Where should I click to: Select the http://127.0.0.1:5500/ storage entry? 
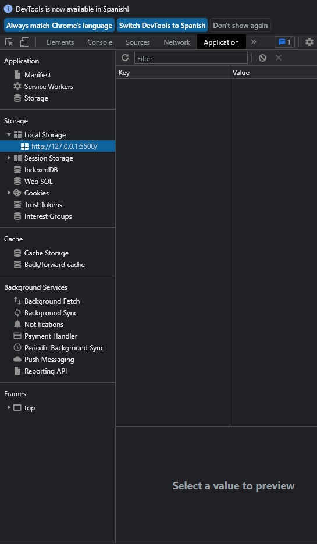[x=58, y=146]
